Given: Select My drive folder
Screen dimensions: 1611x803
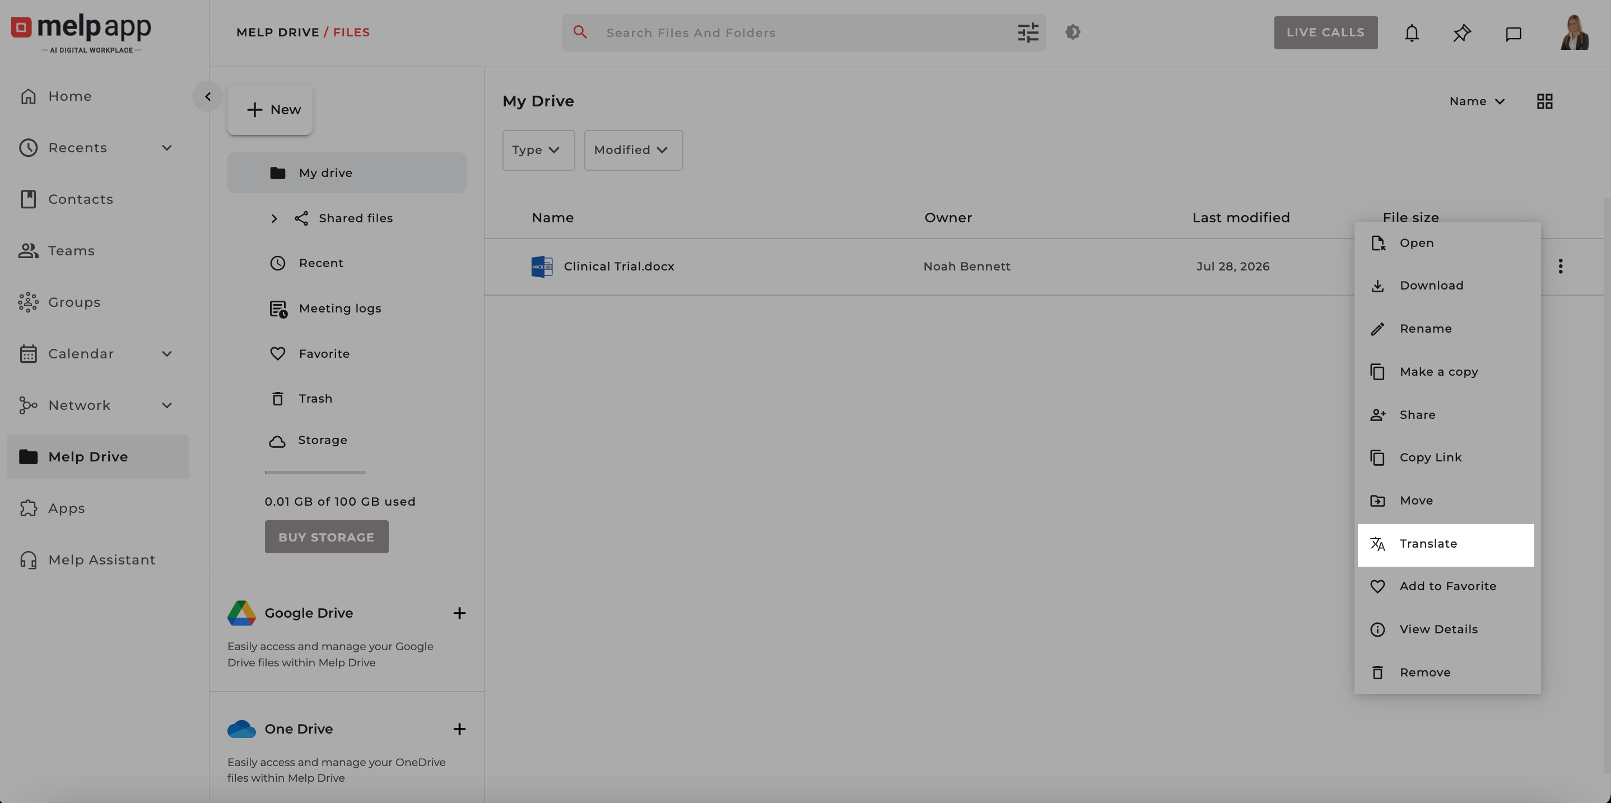Looking at the screenshot, I should (x=347, y=172).
